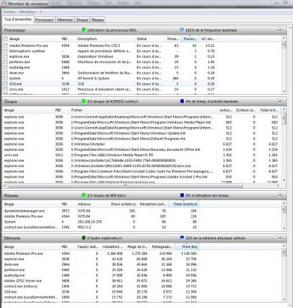This screenshot has width=293, height=308.
Task: Click the blue disk activity time indicator
Action: coord(182,102)
